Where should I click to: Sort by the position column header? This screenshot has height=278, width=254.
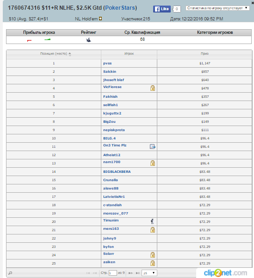point(54,54)
